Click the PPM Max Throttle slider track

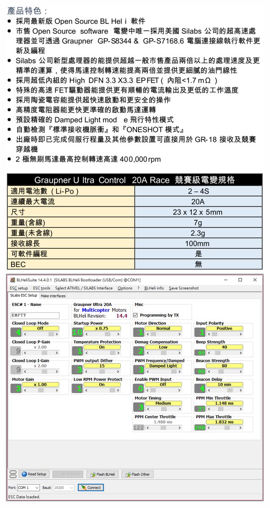(x=224, y=427)
